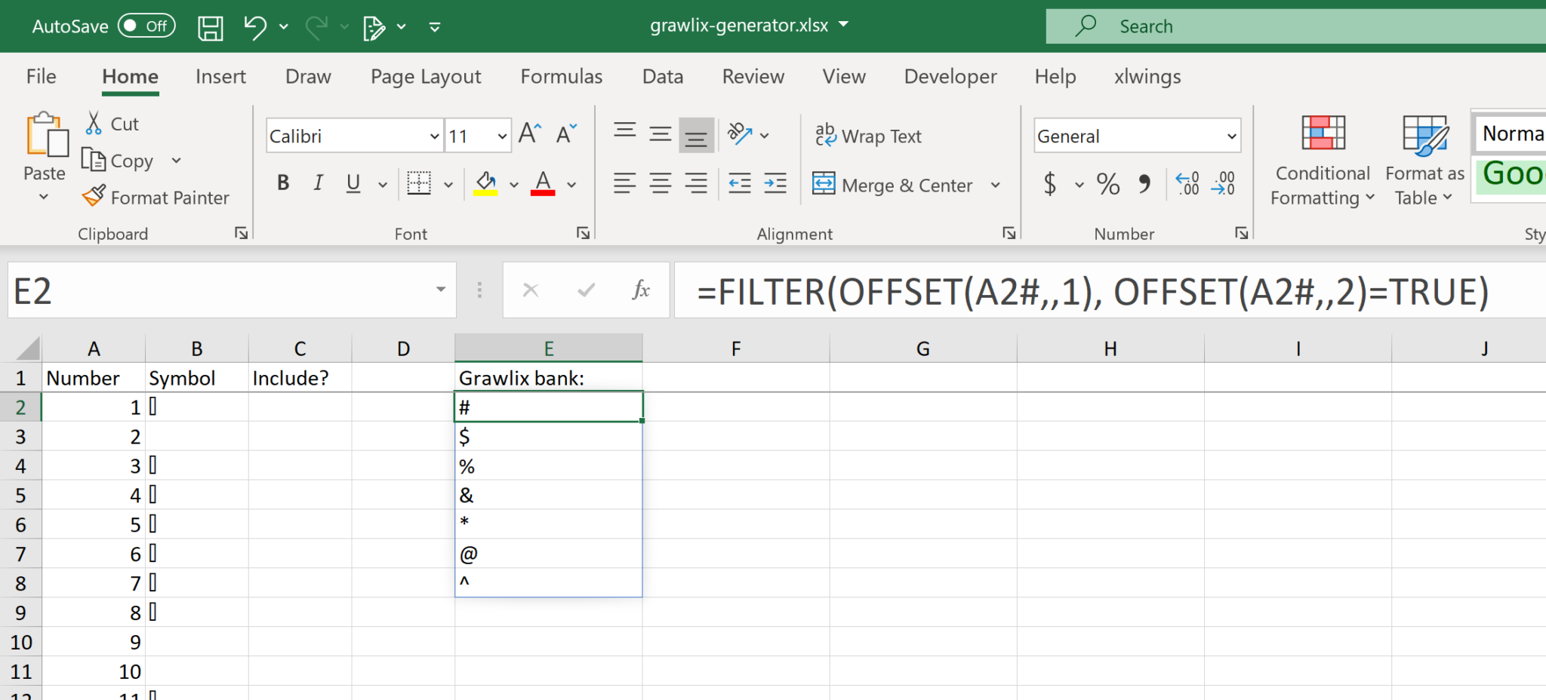Click the Save icon in title bar
1546x700 pixels.
point(210,28)
